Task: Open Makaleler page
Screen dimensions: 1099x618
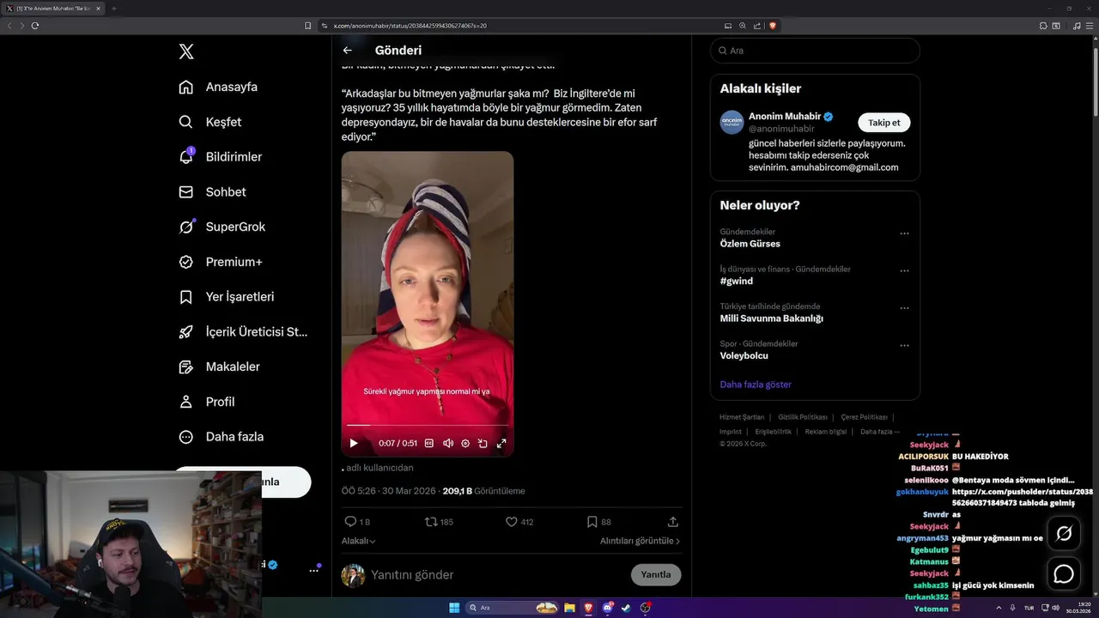Action: [219, 367]
